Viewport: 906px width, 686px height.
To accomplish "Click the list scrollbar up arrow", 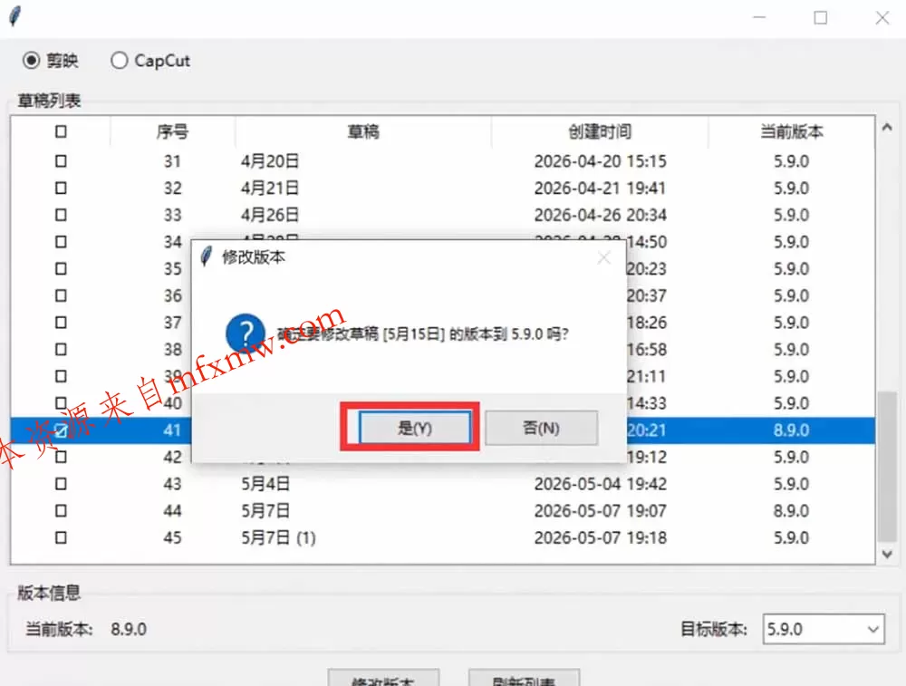I will [888, 127].
